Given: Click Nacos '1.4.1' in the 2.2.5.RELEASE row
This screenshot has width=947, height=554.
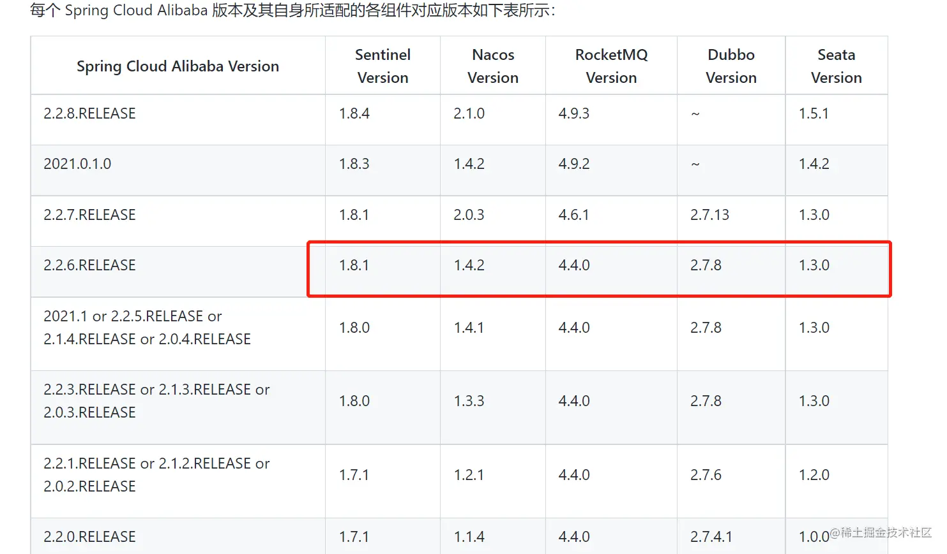Looking at the screenshot, I should [469, 328].
